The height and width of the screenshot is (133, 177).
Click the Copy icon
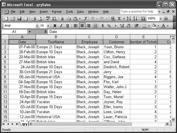(69, 18)
